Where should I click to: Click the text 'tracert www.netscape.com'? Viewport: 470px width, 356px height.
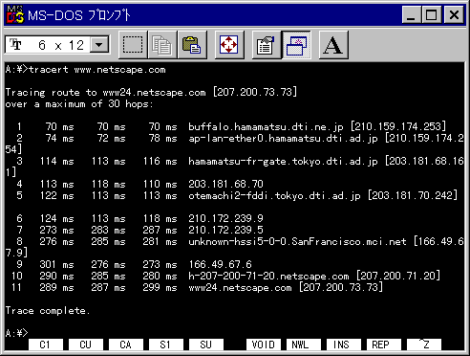(x=97, y=70)
